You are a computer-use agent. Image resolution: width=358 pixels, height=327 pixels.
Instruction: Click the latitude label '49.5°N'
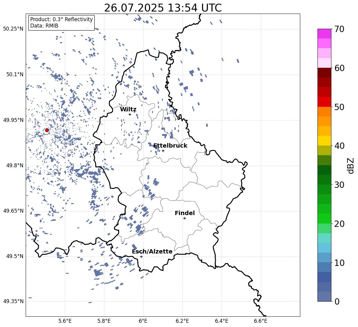coord(15,256)
